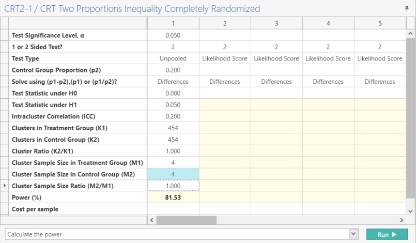The width and height of the screenshot is (416, 243).
Task: Click the 'Solve using (p1-p2),(p1) or (p1/p2)?' label
Action: click(x=64, y=82)
